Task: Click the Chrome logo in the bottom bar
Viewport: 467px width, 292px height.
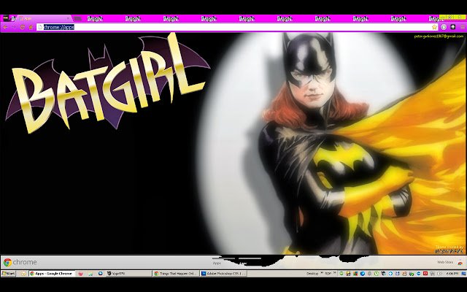Action: 7,262
